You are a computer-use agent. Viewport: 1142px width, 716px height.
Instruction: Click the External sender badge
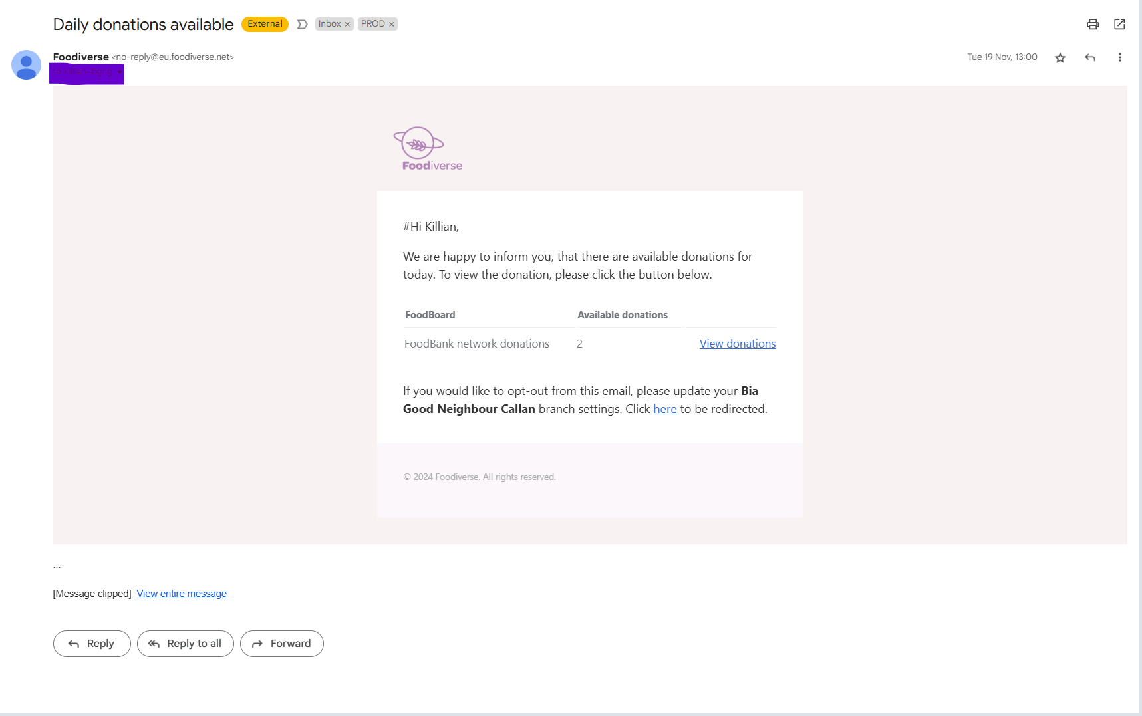pos(265,24)
